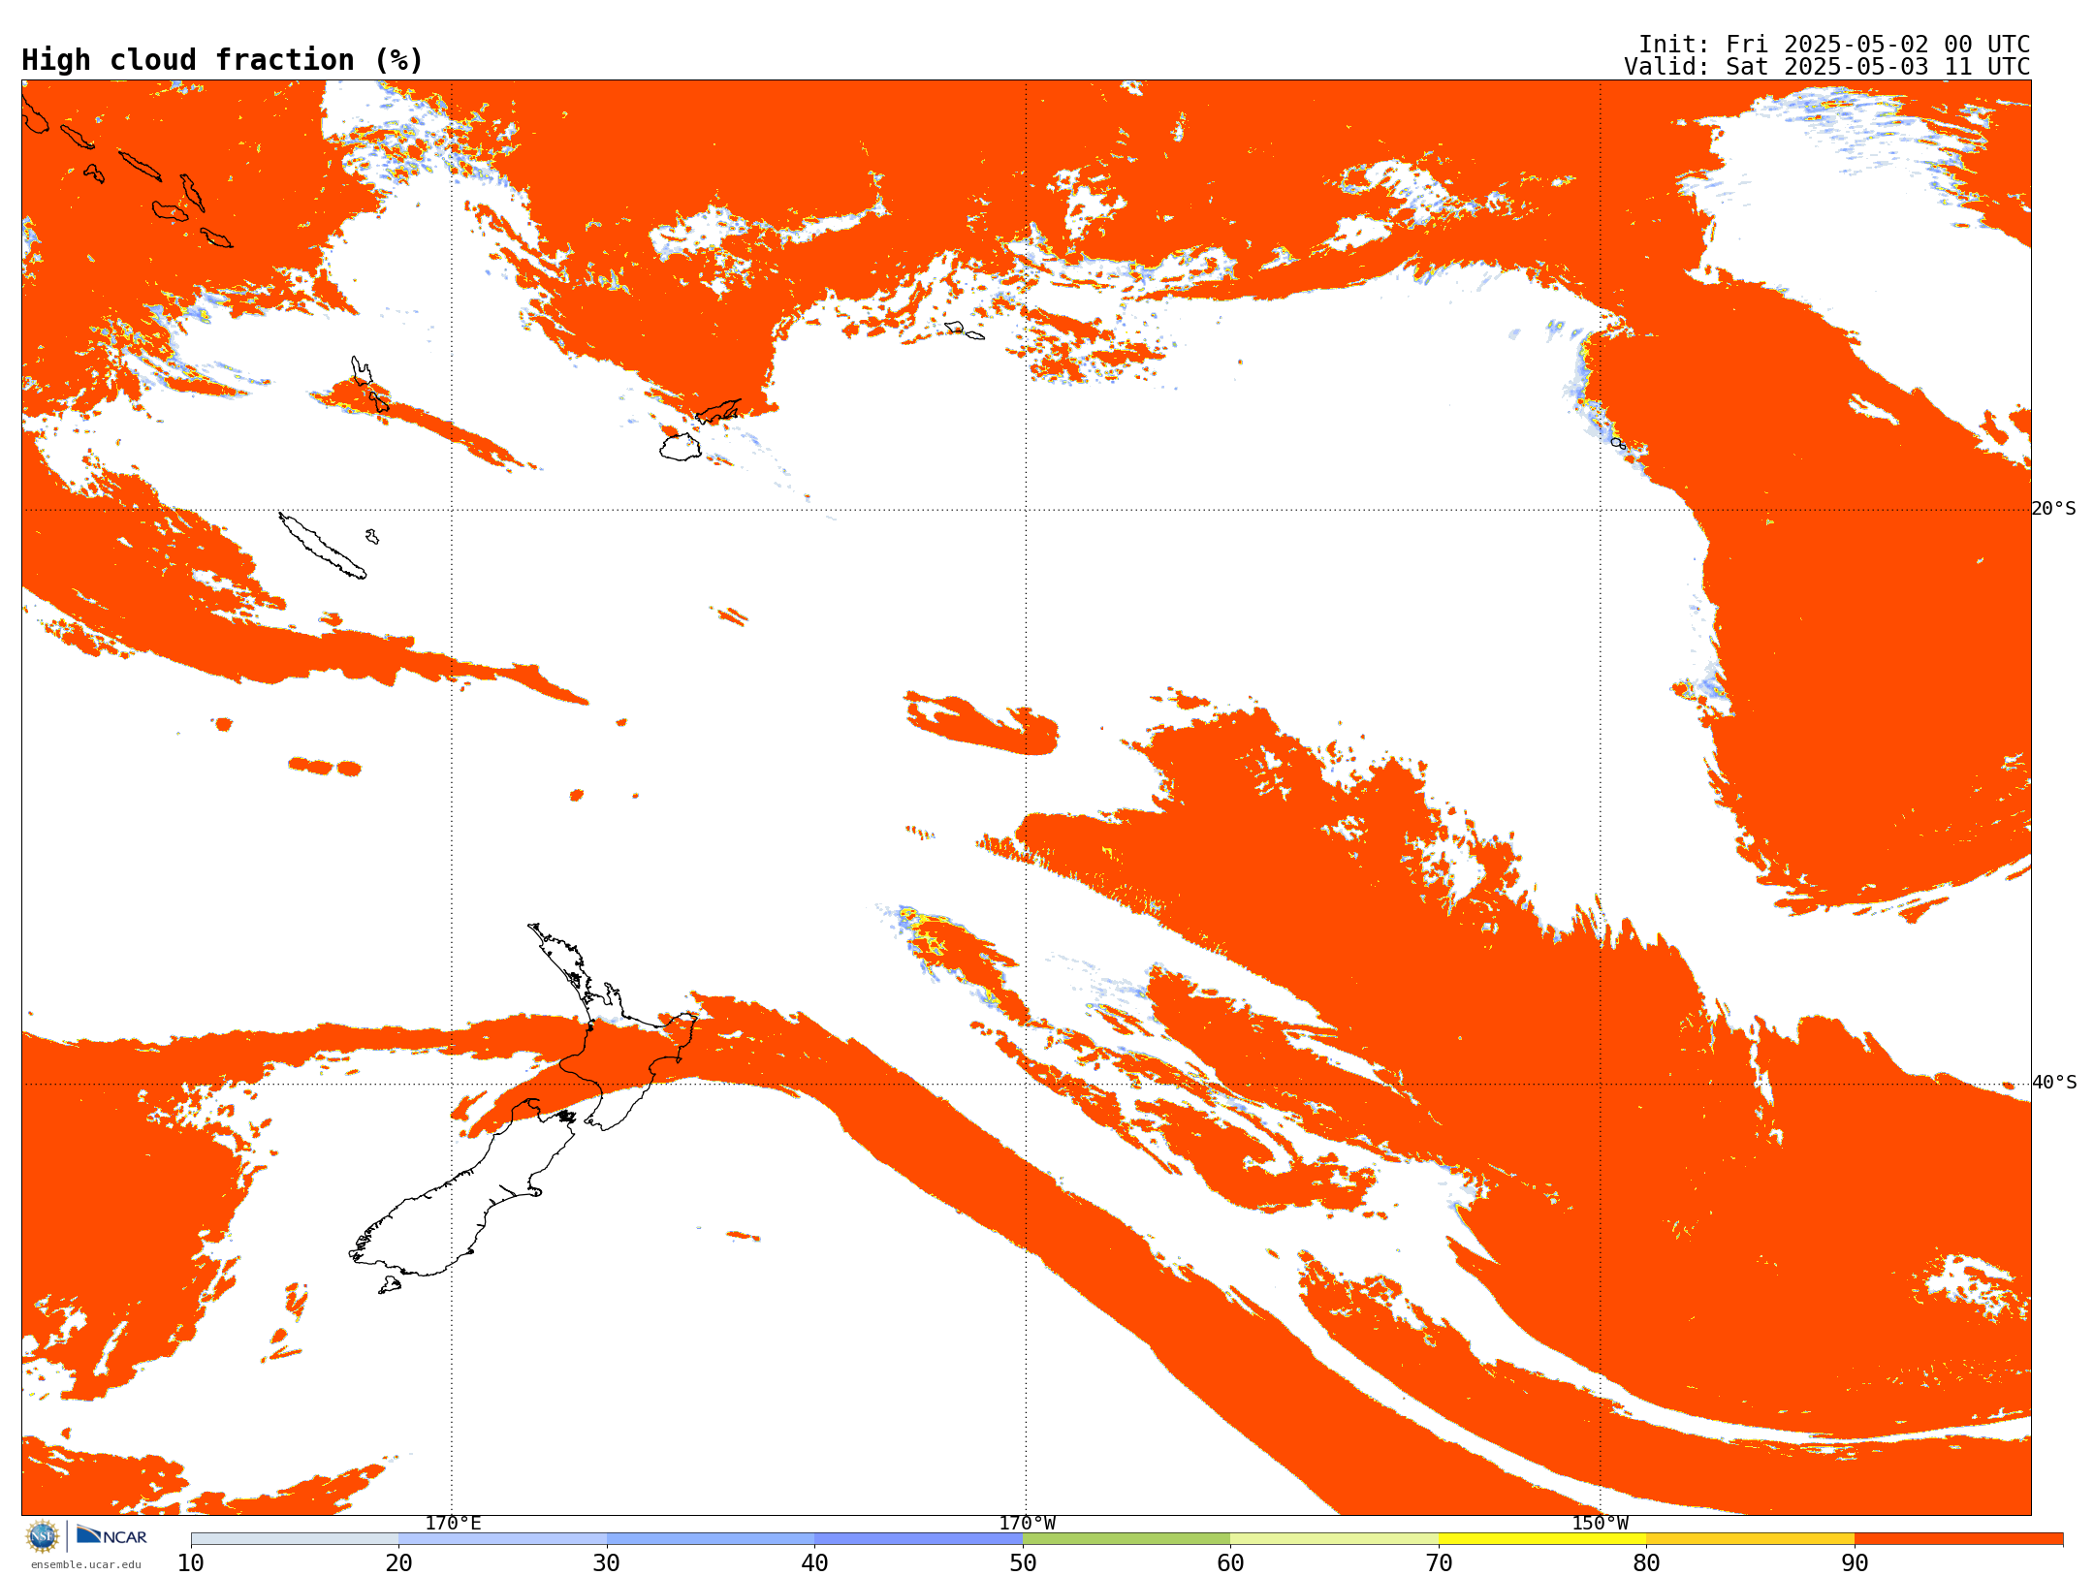Click the "Valid: Sat 2025-05-03 11 UTC" text
The image size is (2094, 1576).
1827,67
